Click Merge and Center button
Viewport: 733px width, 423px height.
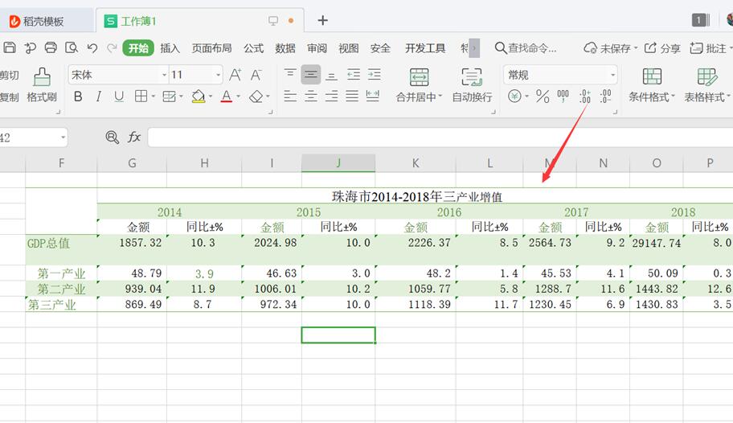[419, 85]
